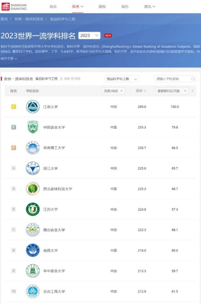This screenshot has width=201, height=304.
Task: Go to the 院校 page
Action: click(102, 7)
